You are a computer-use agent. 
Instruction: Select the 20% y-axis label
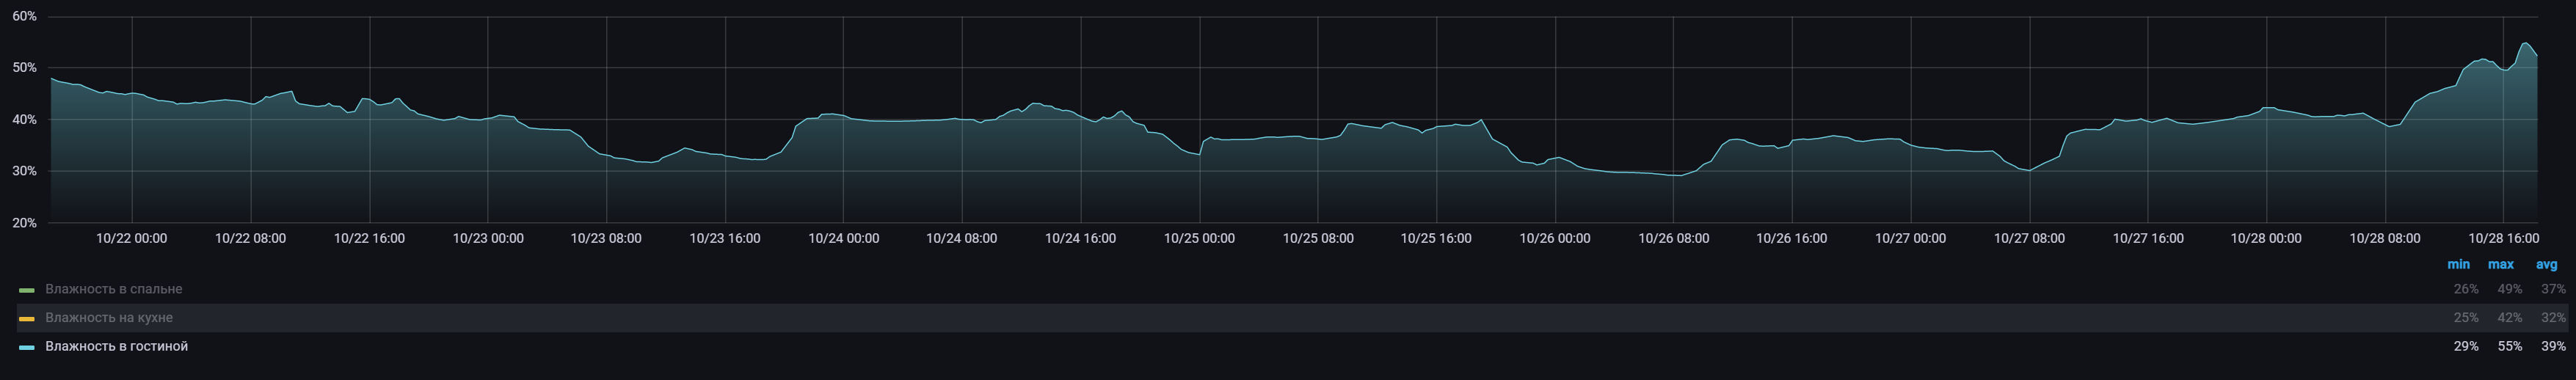(24, 223)
